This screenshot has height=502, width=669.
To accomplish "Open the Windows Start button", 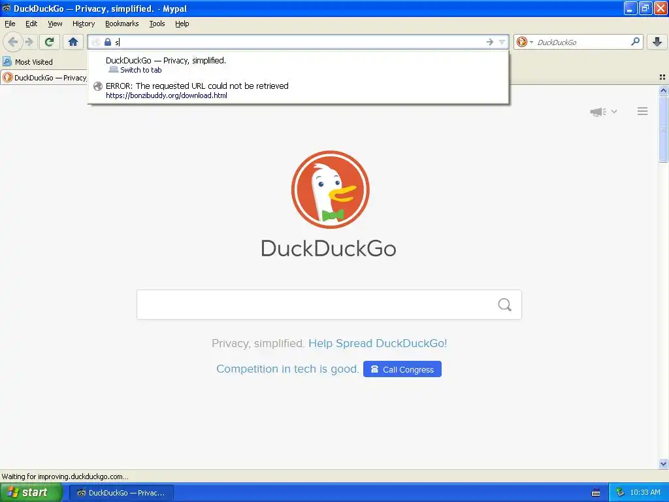I will pyautogui.click(x=31, y=493).
